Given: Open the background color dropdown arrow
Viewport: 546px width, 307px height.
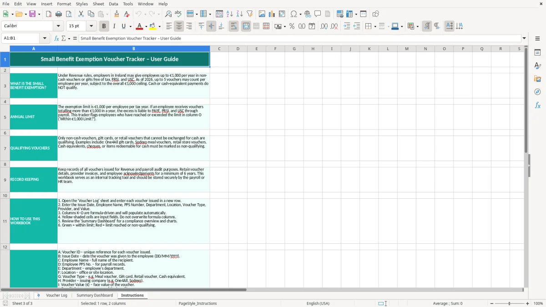Looking at the screenshot, I should pos(159,26).
